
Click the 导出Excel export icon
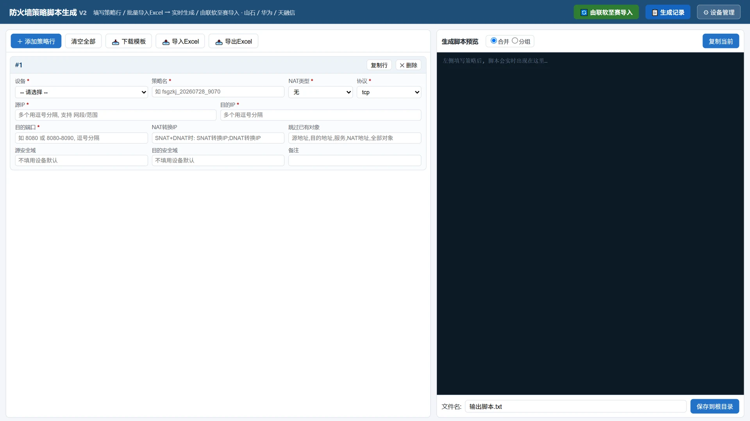[219, 42]
